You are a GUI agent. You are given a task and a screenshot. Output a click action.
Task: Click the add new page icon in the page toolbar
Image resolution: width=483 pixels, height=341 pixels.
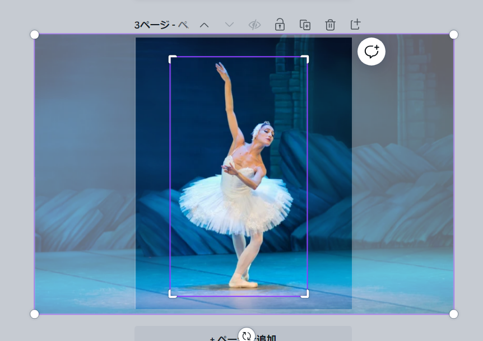click(x=355, y=24)
